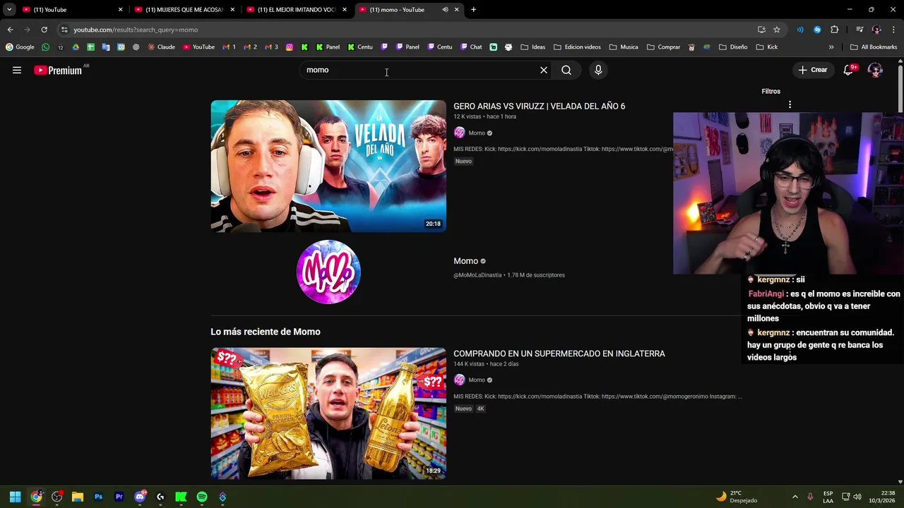Open the Momo channel name in channel result
Viewport: 904px width, 508px height.
(x=465, y=261)
